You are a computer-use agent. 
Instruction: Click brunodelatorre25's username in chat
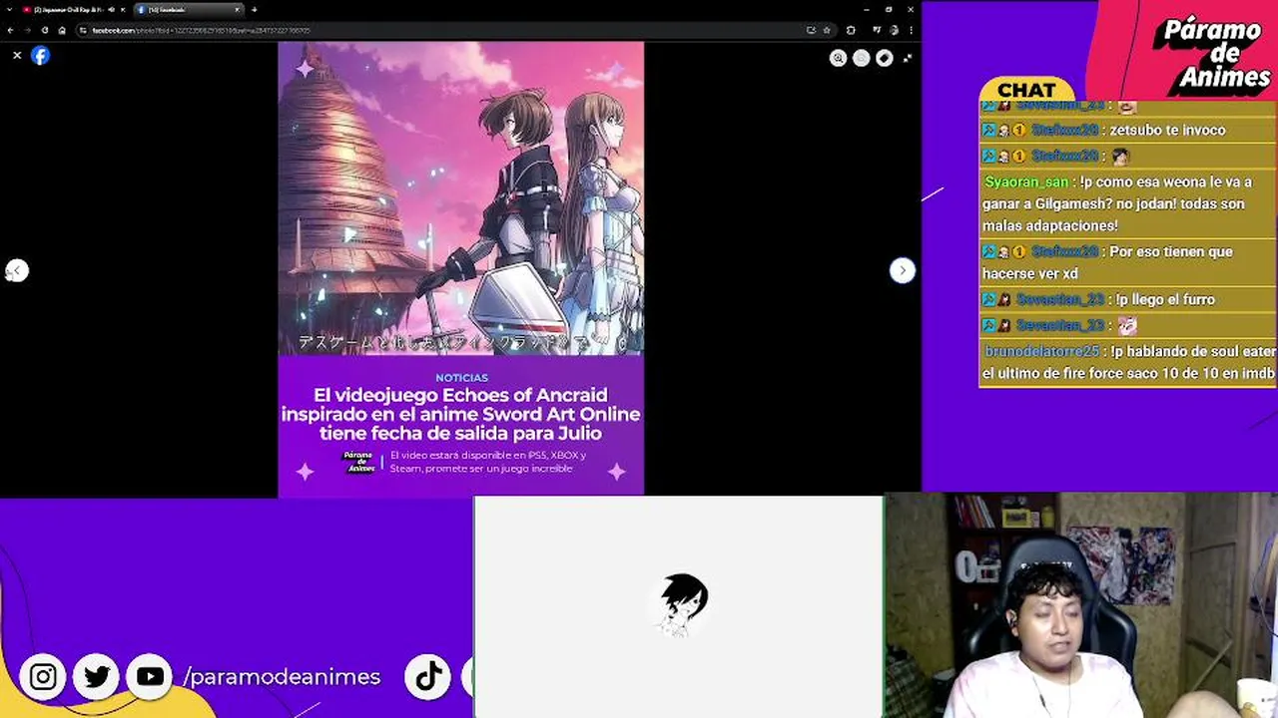(1041, 351)
